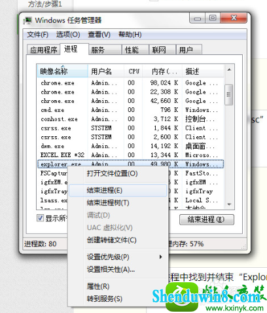Choose 创建转储文件(C) in context menu

tap(118, 240)
